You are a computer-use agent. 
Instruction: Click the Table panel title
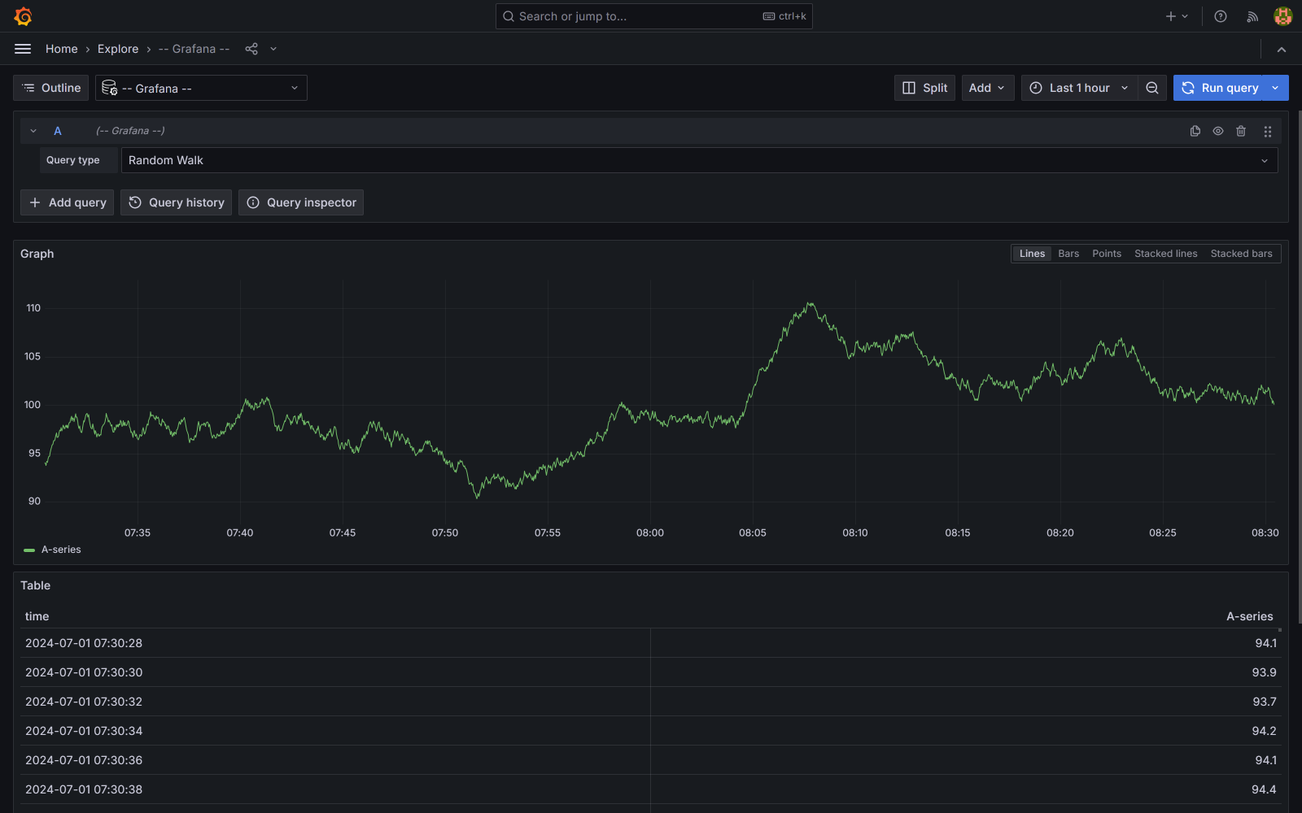[x=36, y=585]
